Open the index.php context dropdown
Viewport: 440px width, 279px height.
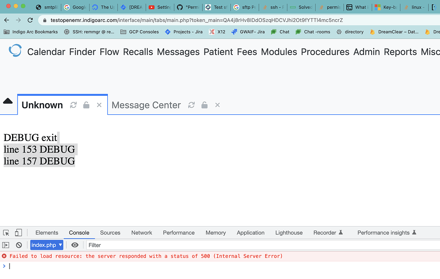coord(46,245)
